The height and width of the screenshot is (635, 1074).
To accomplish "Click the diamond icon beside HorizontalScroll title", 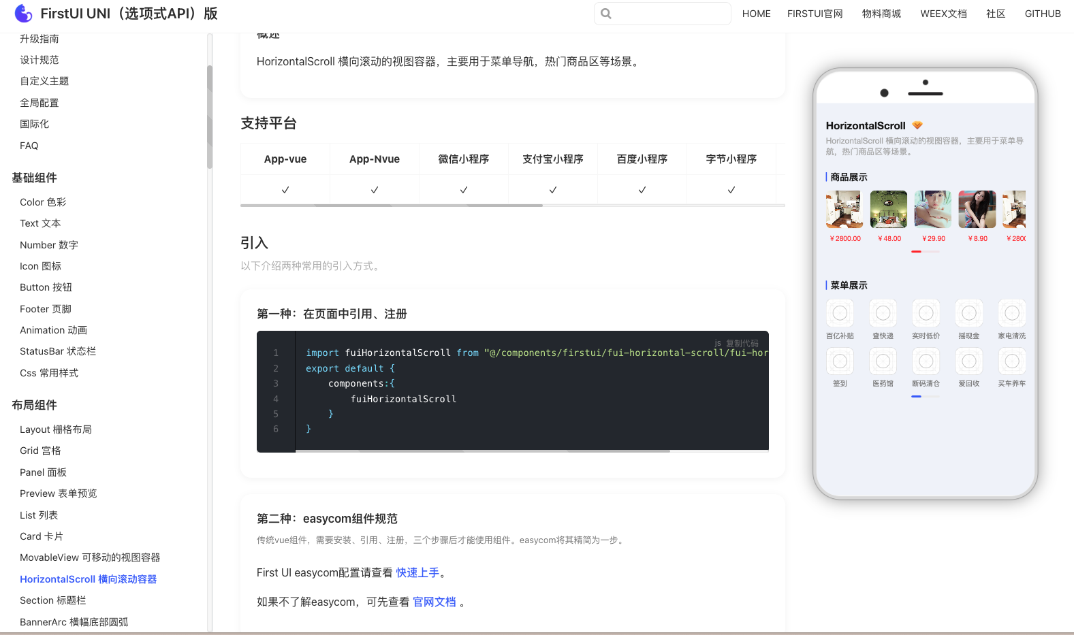I will coord(917,125).
